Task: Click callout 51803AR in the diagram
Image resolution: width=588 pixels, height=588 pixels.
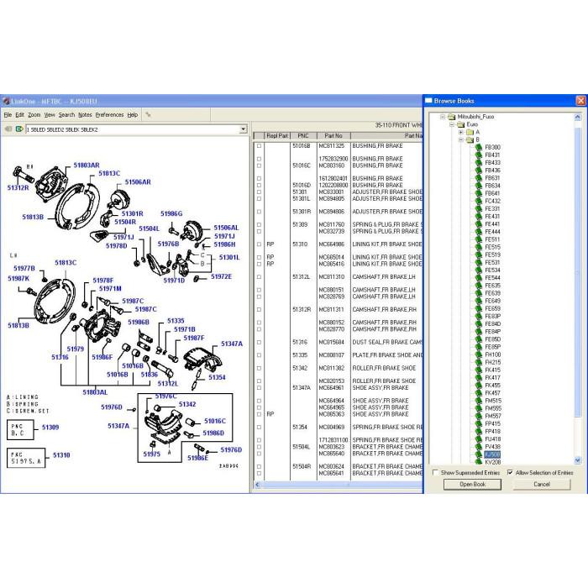Action: 87,165
